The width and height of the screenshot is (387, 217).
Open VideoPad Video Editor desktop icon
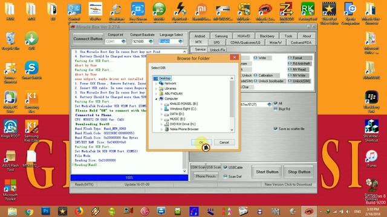tap(329, 13)
